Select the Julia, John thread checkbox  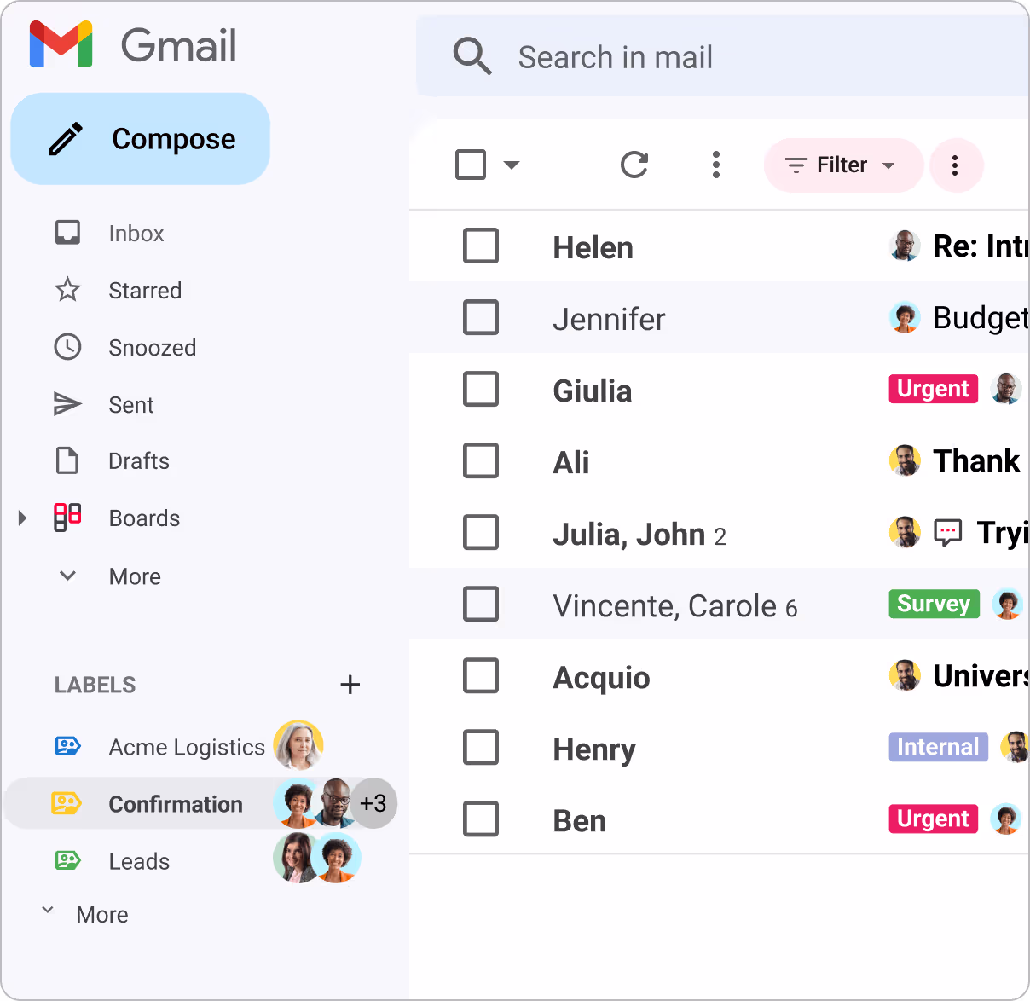(481, 532)
